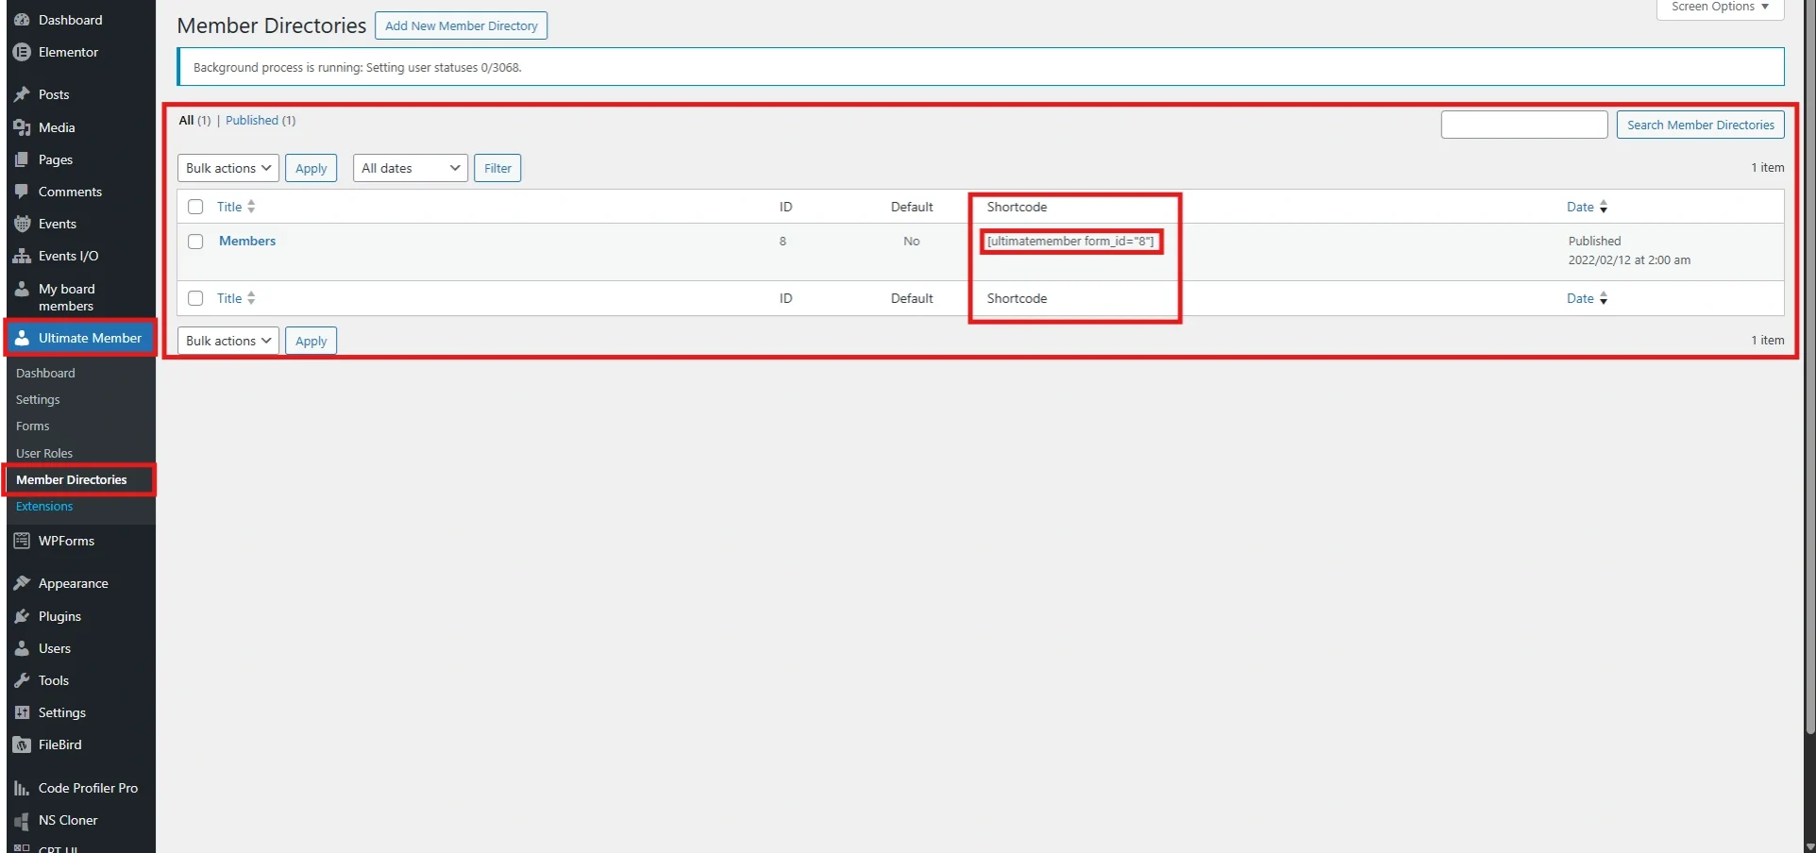Open Ultimate Member Dashboard submenu item
Image resolution: width=1816 pixels, height=853 pixels.
45,373
